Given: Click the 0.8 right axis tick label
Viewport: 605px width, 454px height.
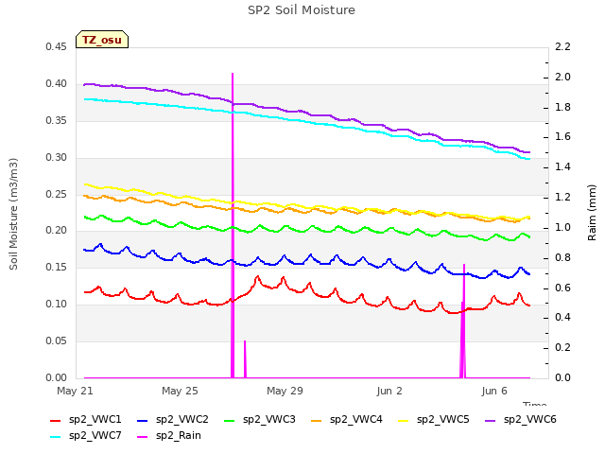Looking at the screenshot, I should click(x=563, y=257).
